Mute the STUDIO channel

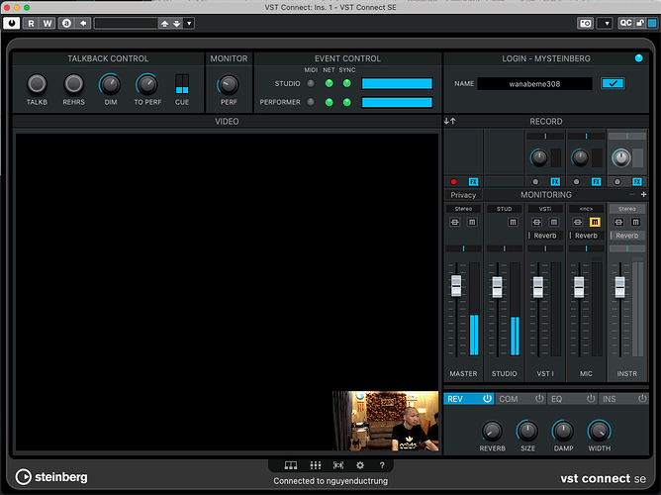513,222
